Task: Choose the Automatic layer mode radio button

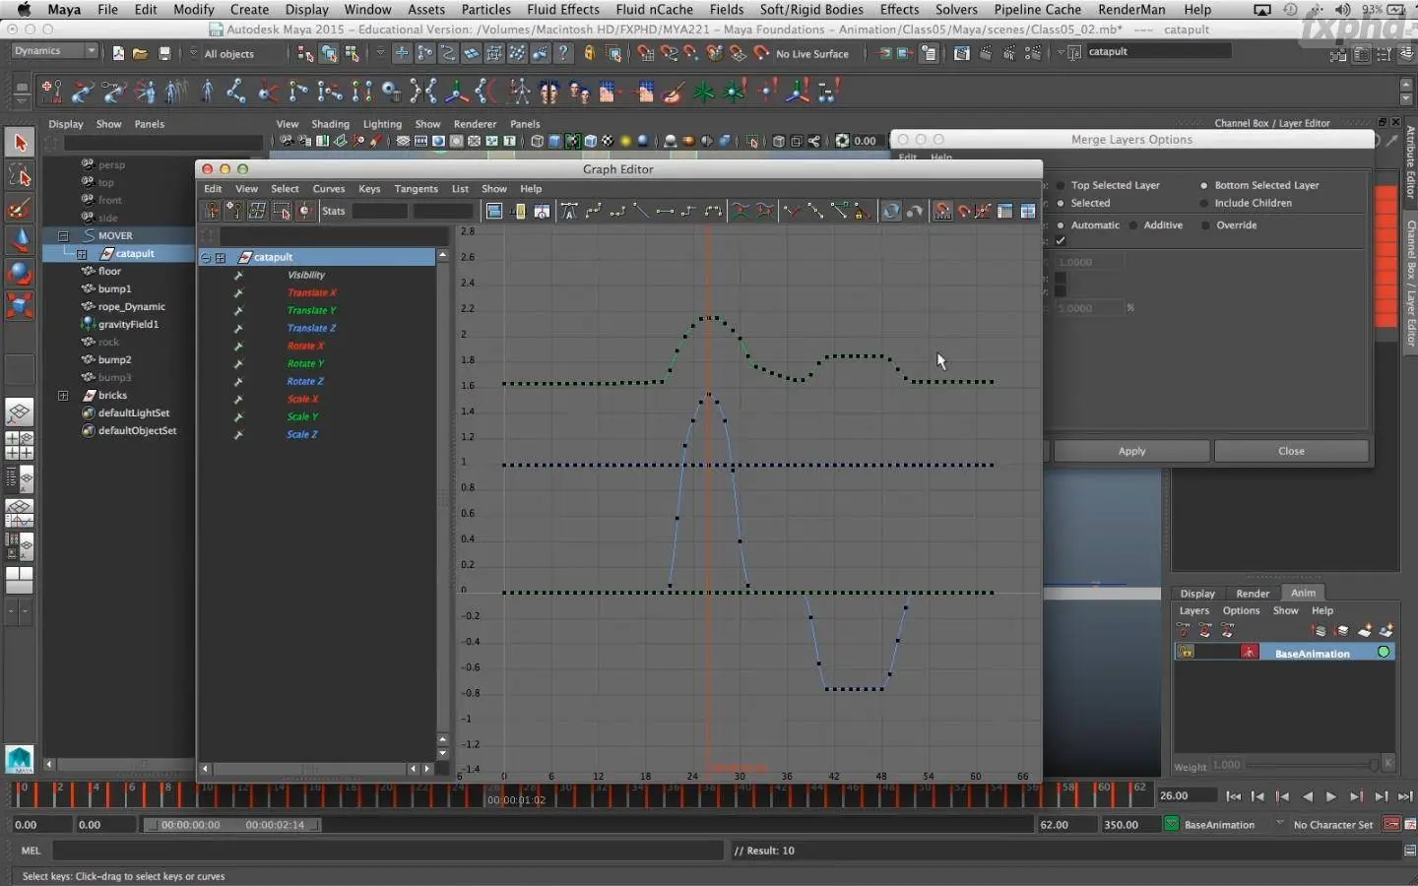Action: click(1061, 225)
